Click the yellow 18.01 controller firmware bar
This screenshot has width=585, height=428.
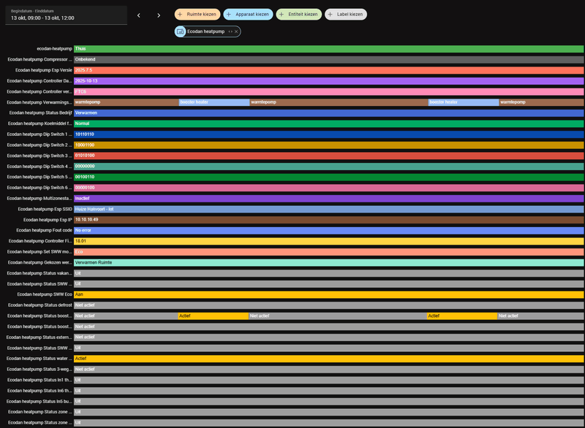pyautogui.click(x=328, y=241)
